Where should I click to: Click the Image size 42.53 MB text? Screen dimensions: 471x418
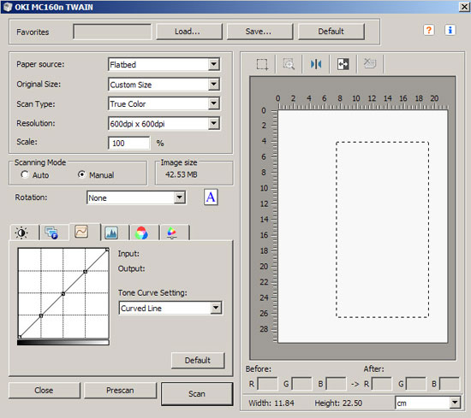point(182,174)
